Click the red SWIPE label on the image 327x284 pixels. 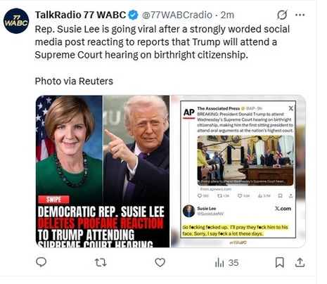[x=53, y=200]
